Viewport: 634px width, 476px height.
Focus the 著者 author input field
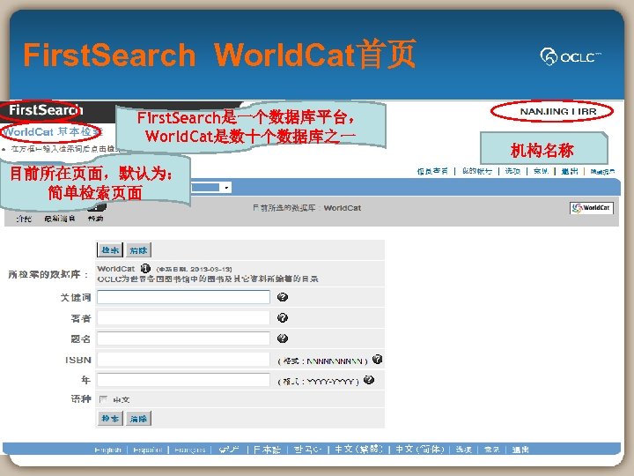[x=183, y=317]
